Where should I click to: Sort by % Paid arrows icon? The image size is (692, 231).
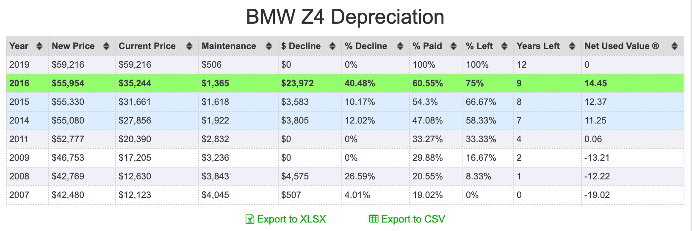pyautogui.click(x=454, y=46)
